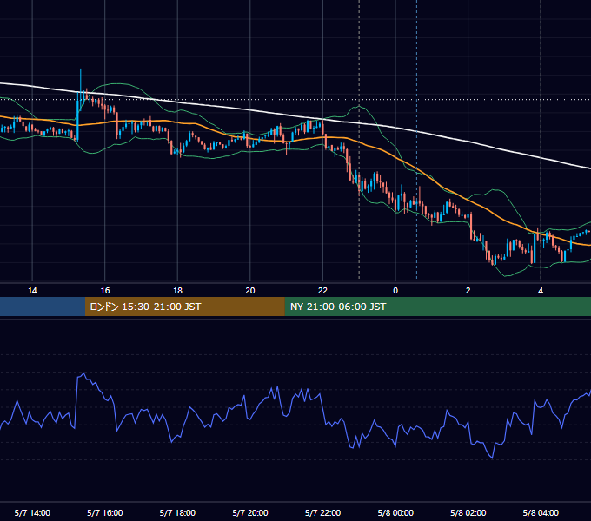The height and width of the screenshot is (521, 591).
Task: Click the 0 hour label on price chart axis
Action: pos(395,291)
